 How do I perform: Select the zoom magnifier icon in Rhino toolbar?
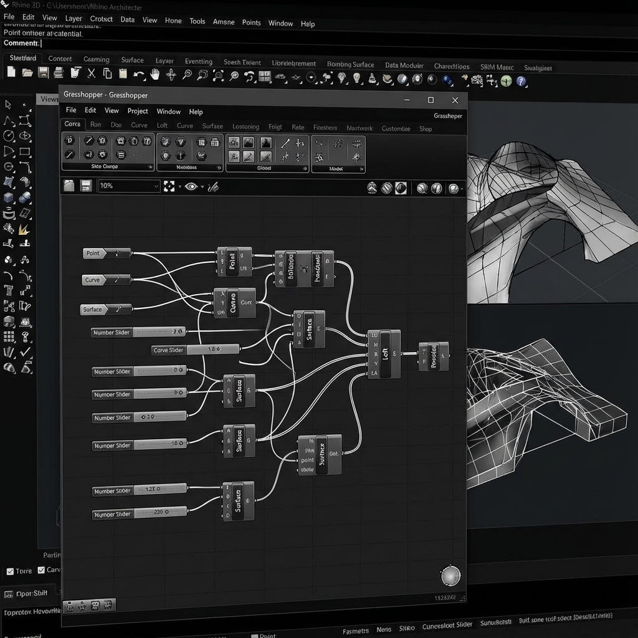[x=186, y=75]
